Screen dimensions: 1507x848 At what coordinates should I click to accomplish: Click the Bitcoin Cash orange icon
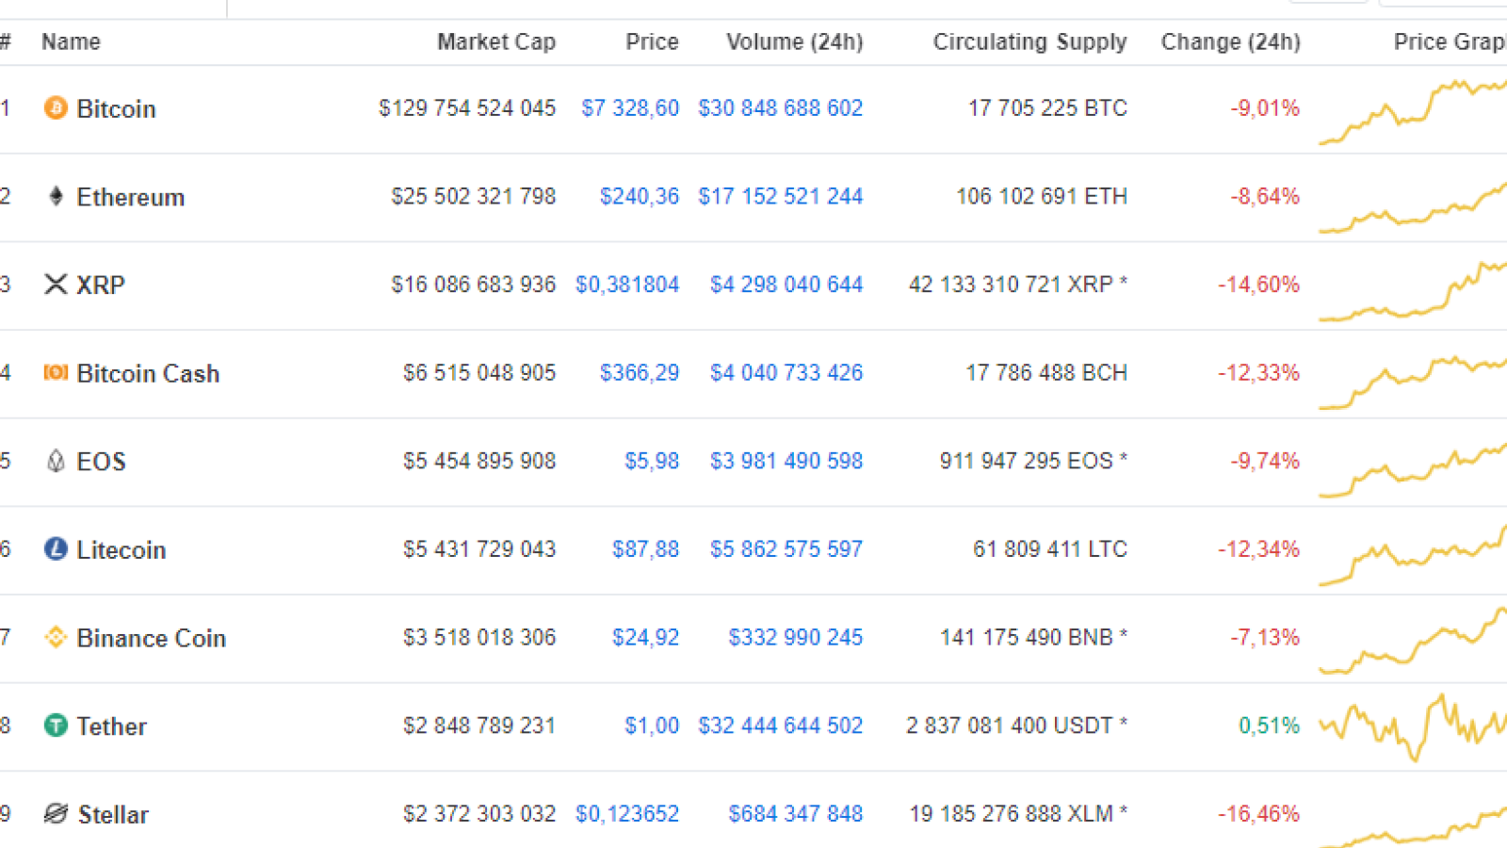(56, 372)
